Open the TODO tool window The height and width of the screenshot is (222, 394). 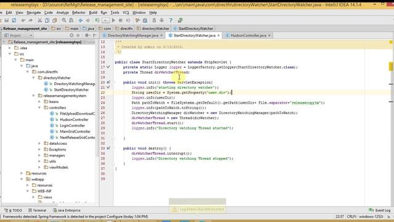click(14, 210)
